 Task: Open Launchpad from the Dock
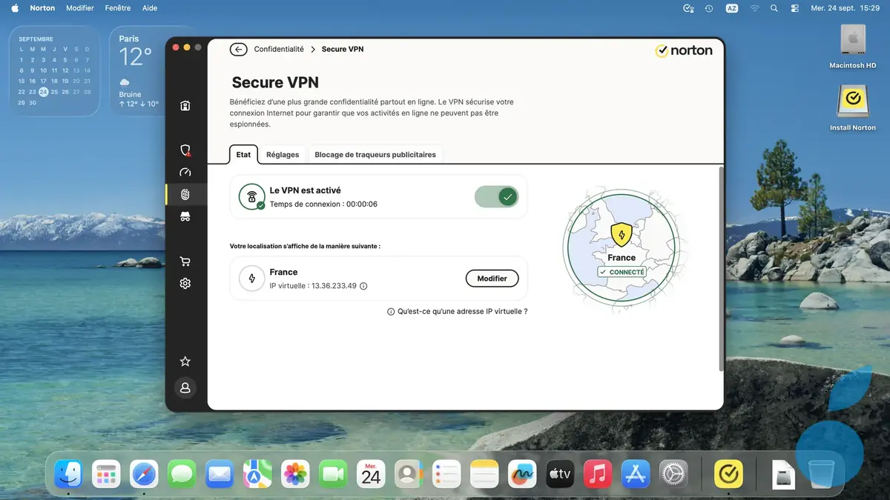[x=106, y=473]
